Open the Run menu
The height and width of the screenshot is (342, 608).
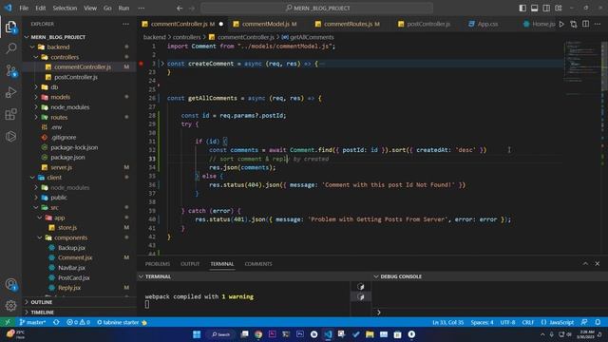click(123, 9)
